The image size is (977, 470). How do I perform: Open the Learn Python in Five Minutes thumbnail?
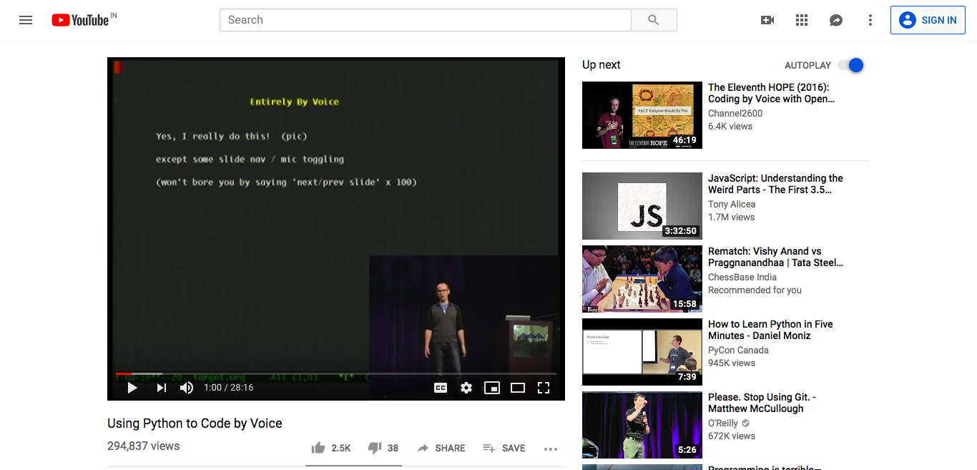[642, 352]
